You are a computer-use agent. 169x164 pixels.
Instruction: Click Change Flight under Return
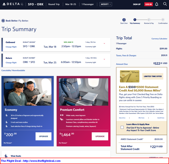click(11, 63)
